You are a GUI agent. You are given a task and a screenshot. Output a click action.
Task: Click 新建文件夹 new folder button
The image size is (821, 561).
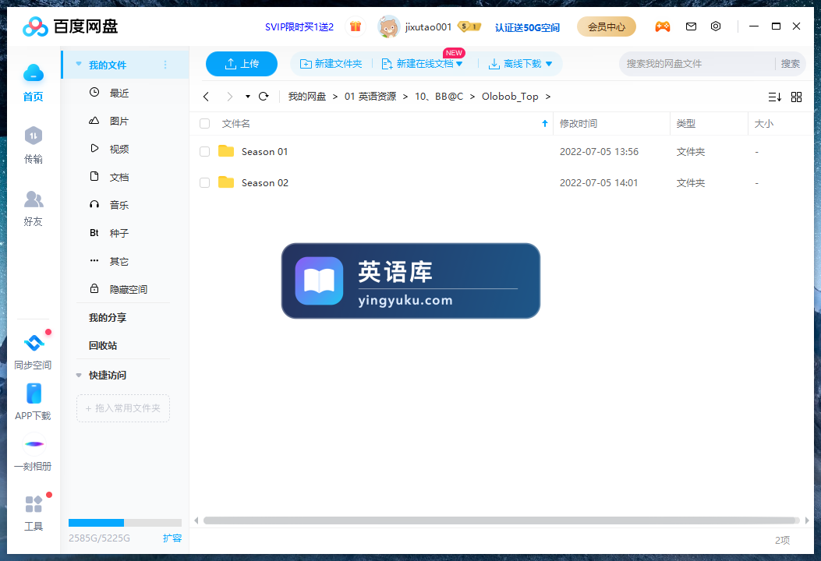click(331, 64)
